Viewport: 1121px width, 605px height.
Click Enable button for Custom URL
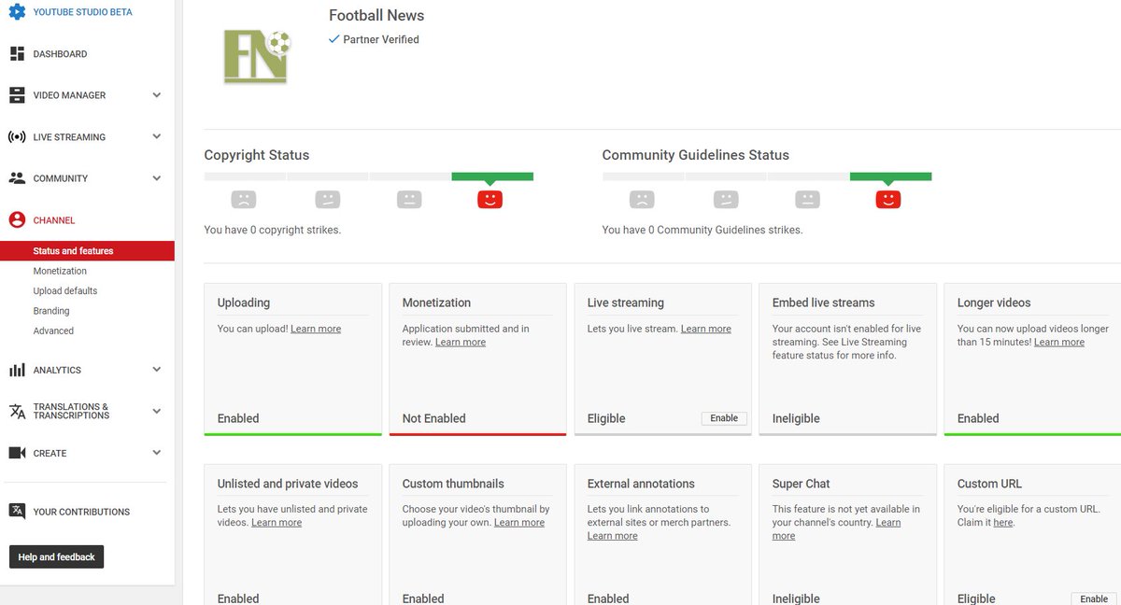click(1094, 599)
